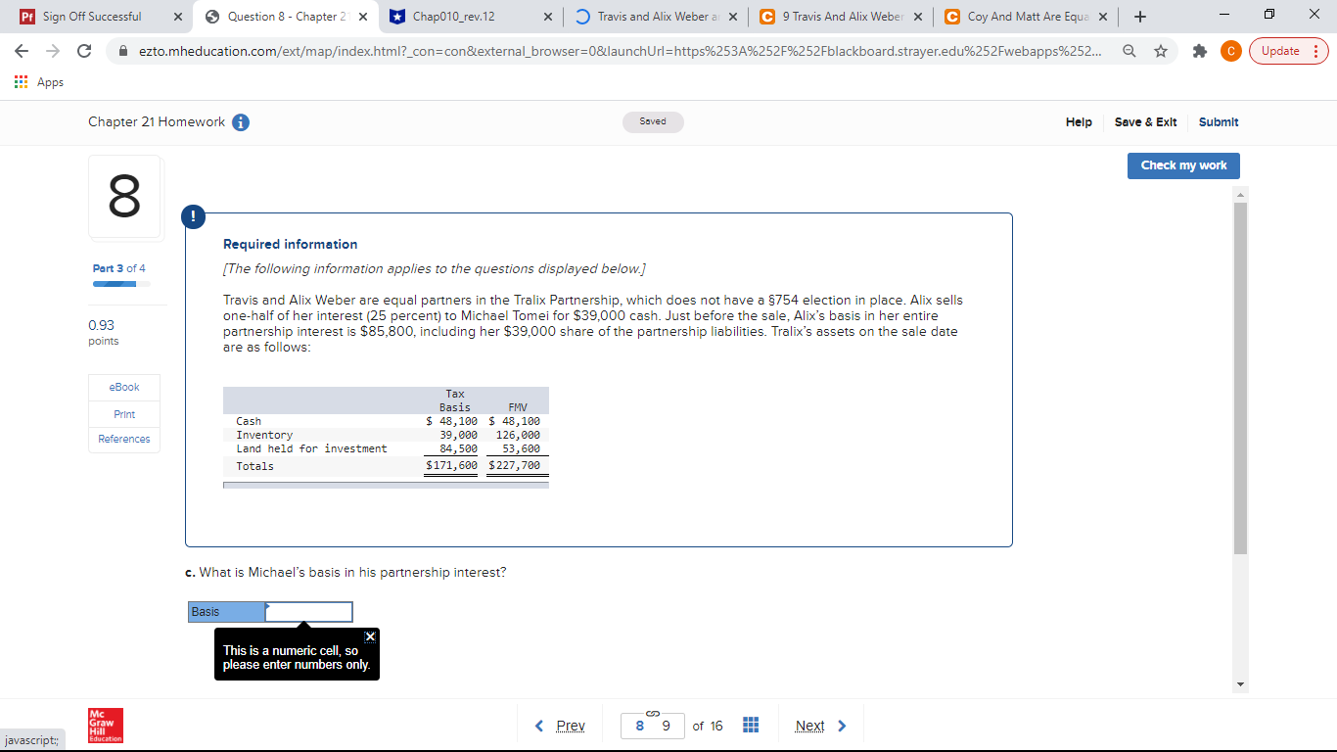Click the browser back arrow
The image size is (1337, 752).
pos(22,51)
